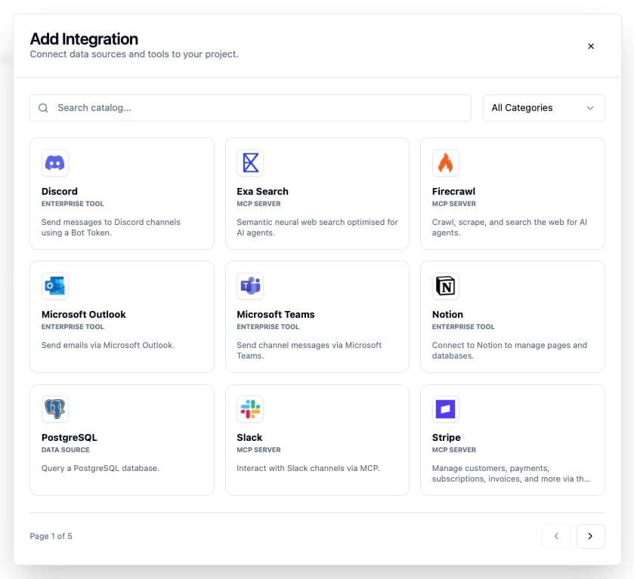Viewport: 634px width, 579px height.
Task: Click the Microsoft Teams icon
Action: 250,285
